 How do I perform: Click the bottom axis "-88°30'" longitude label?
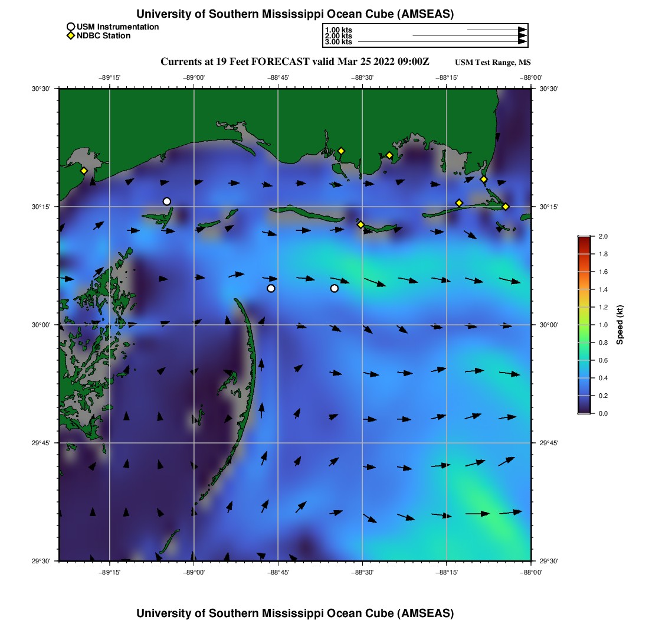(x=362, y=572)
